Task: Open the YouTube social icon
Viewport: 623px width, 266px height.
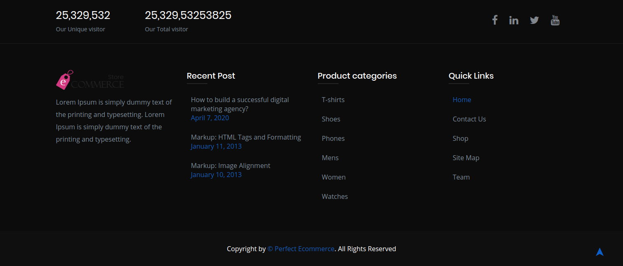Action: tap(555, 20)
